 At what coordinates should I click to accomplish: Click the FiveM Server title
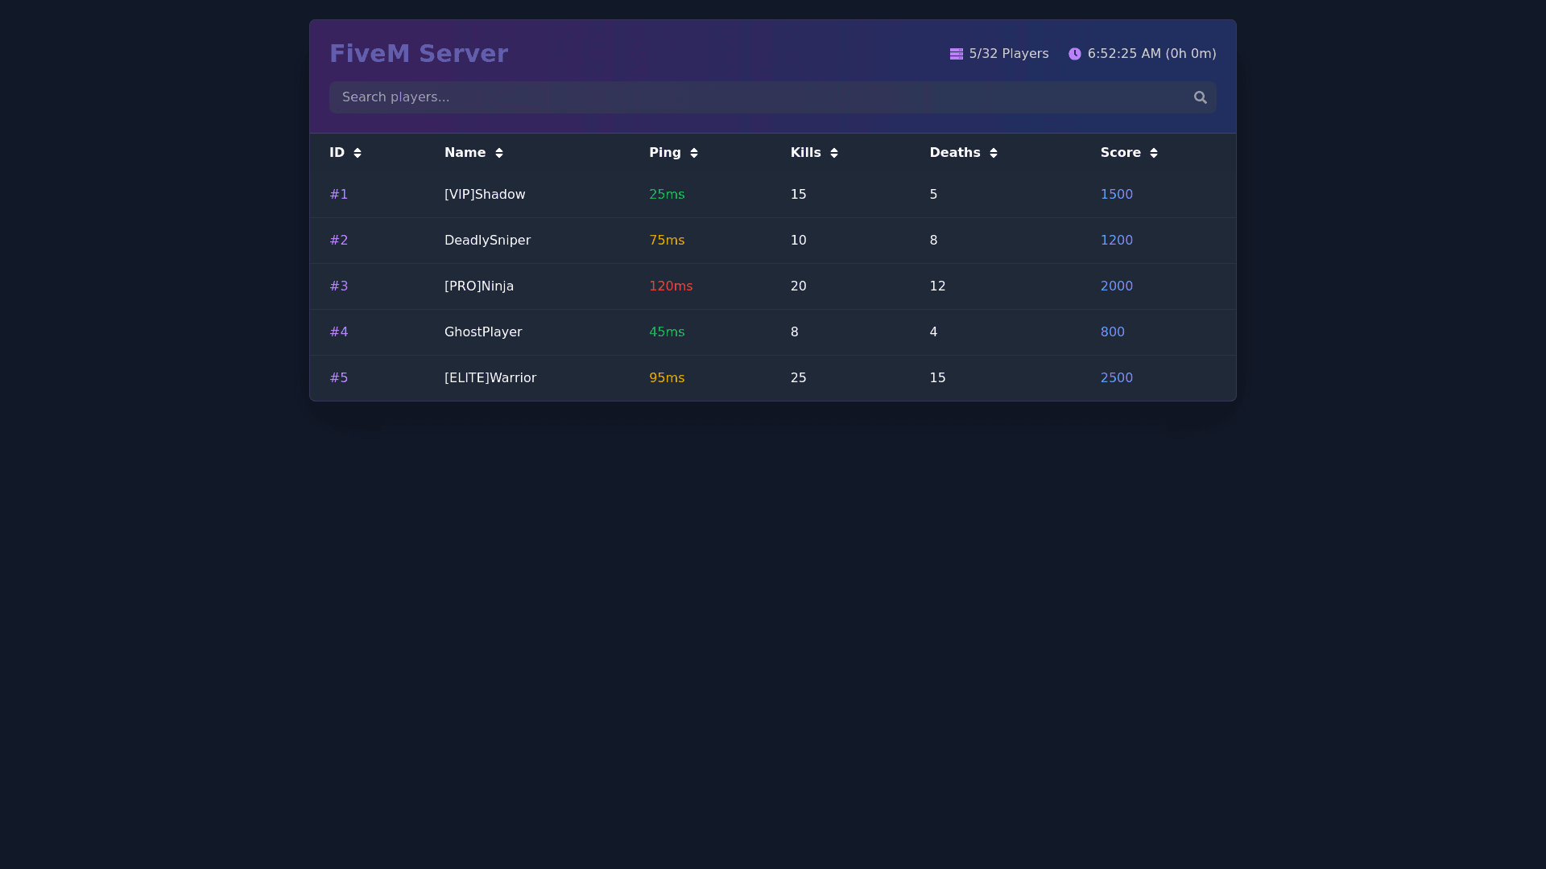click(418, 54)
